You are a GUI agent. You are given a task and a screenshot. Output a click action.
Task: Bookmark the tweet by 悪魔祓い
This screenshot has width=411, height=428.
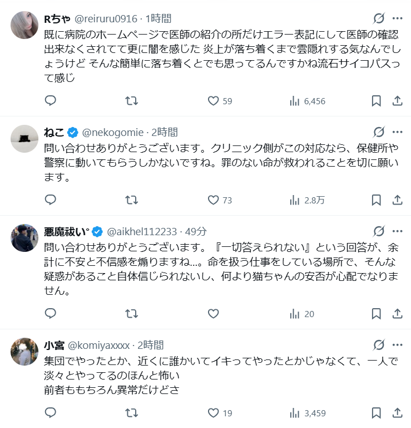click(376, 314)
